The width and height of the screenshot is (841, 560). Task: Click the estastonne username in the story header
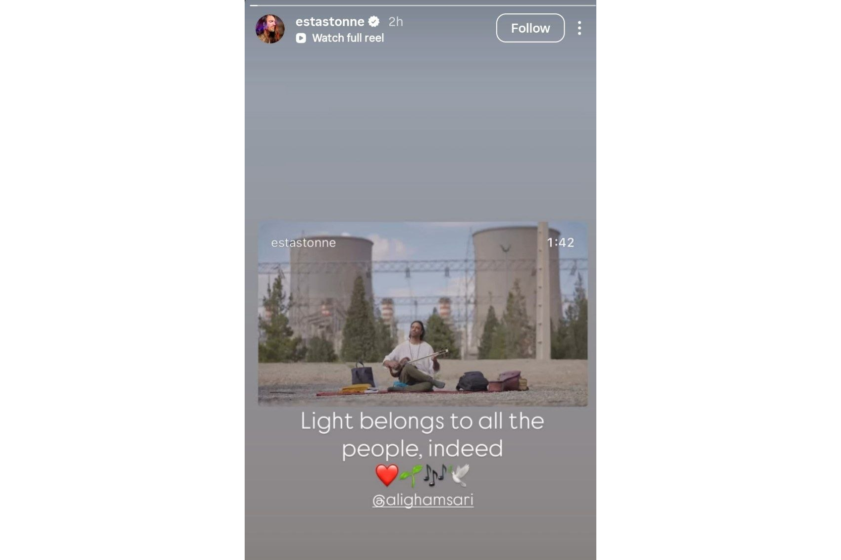point(330,22)
